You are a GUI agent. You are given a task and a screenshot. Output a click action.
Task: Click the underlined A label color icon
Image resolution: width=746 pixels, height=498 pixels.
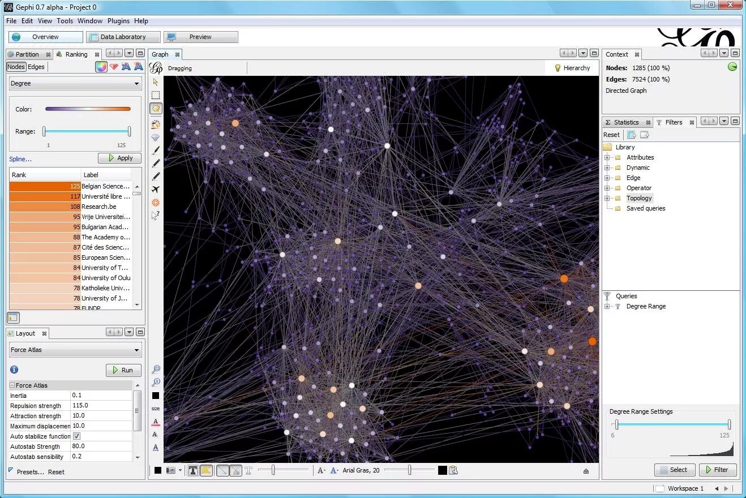(156, 422)
